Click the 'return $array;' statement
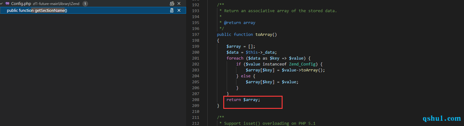The image size is (464, 126). pyautogui.click(x=243, y=99)
